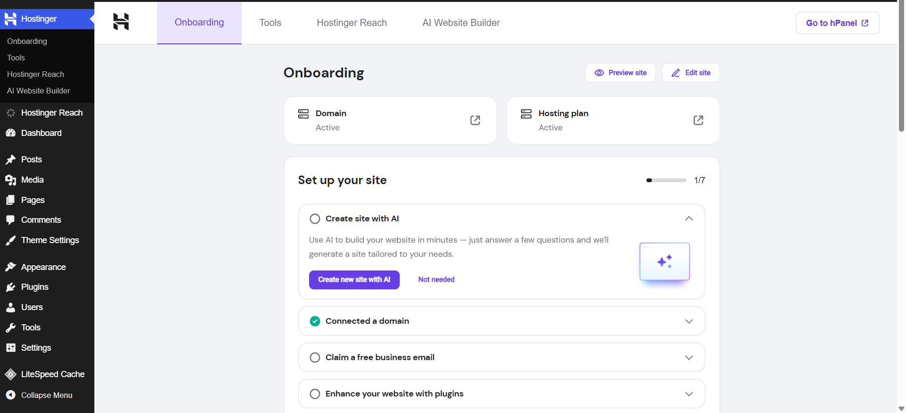
Task: Click the Appearance icon in sidebar
Action: [10, 267]
